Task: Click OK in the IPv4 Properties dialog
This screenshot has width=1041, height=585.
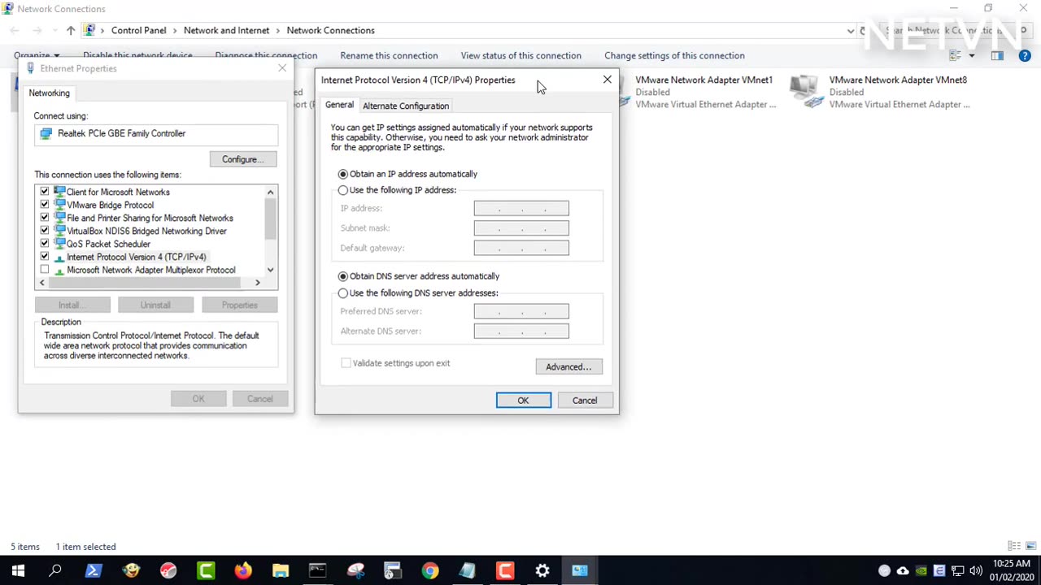Action: (x=523, y=400)
